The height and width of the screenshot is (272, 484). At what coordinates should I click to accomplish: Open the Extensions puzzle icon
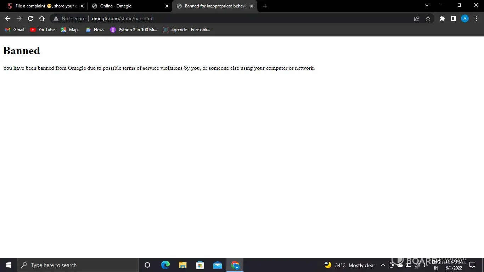442,18
